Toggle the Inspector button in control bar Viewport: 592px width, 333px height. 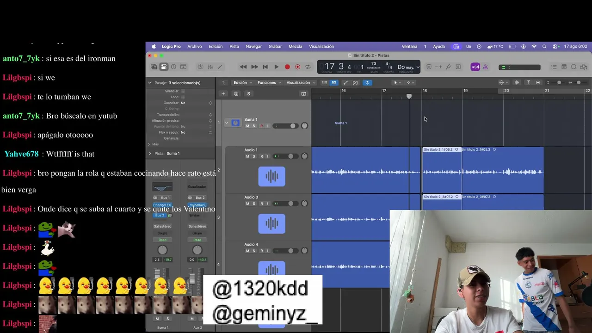[164, 67]
